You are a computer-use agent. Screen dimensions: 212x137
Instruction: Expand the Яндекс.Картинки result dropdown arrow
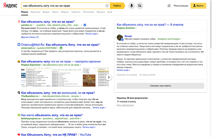click(80, 65)
